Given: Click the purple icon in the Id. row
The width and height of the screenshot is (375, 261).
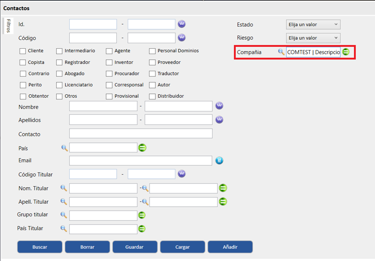Looking at the screenshot, I should click(x=182, y=24).
